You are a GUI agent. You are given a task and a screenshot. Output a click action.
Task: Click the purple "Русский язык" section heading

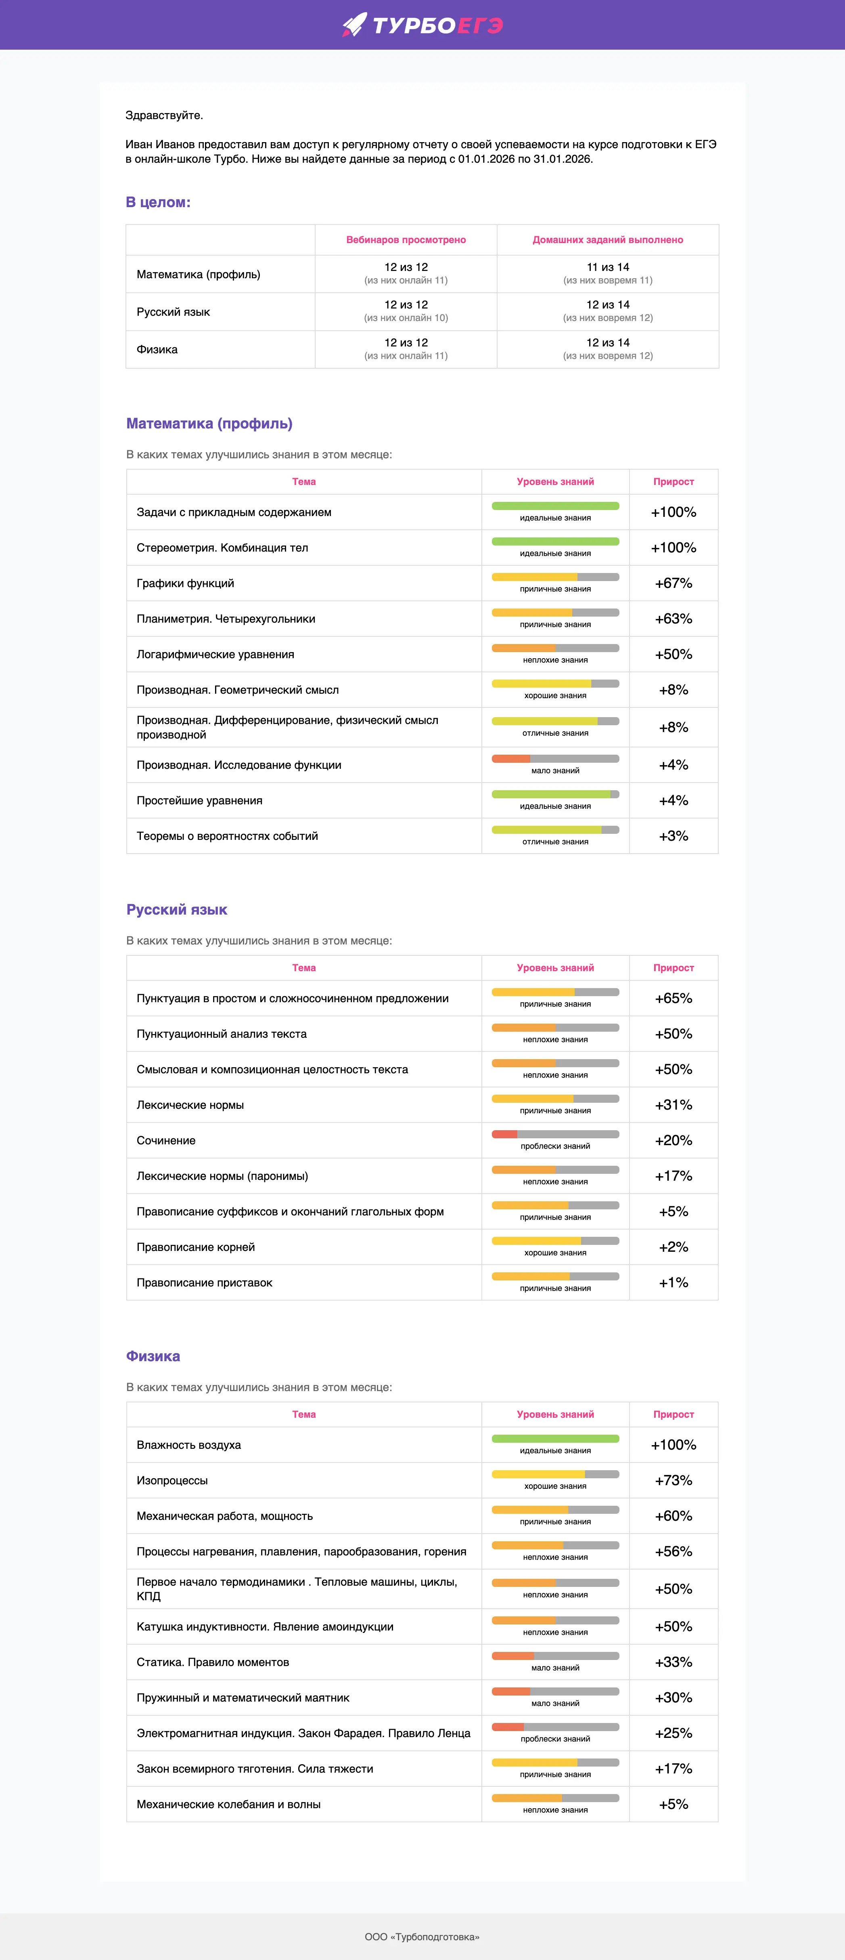tap(176, 910)
